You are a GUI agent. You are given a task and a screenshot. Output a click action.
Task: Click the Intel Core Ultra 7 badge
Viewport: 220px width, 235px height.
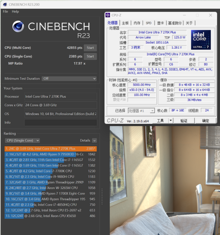(x=201, y=40)
